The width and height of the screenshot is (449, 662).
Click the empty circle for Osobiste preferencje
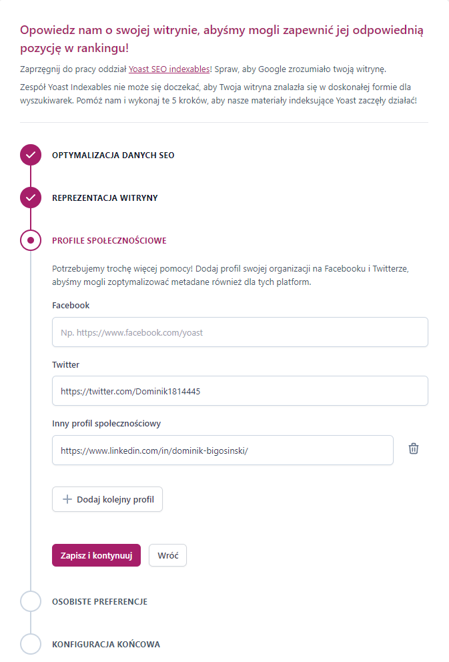(31, 601)
